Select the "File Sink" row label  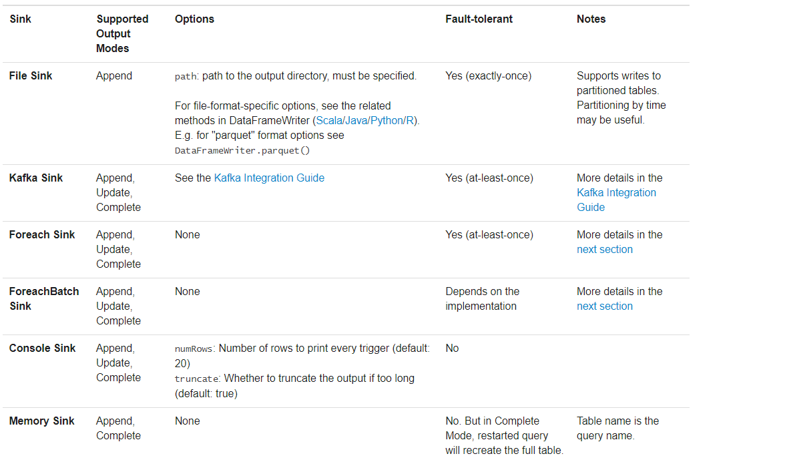31,75
